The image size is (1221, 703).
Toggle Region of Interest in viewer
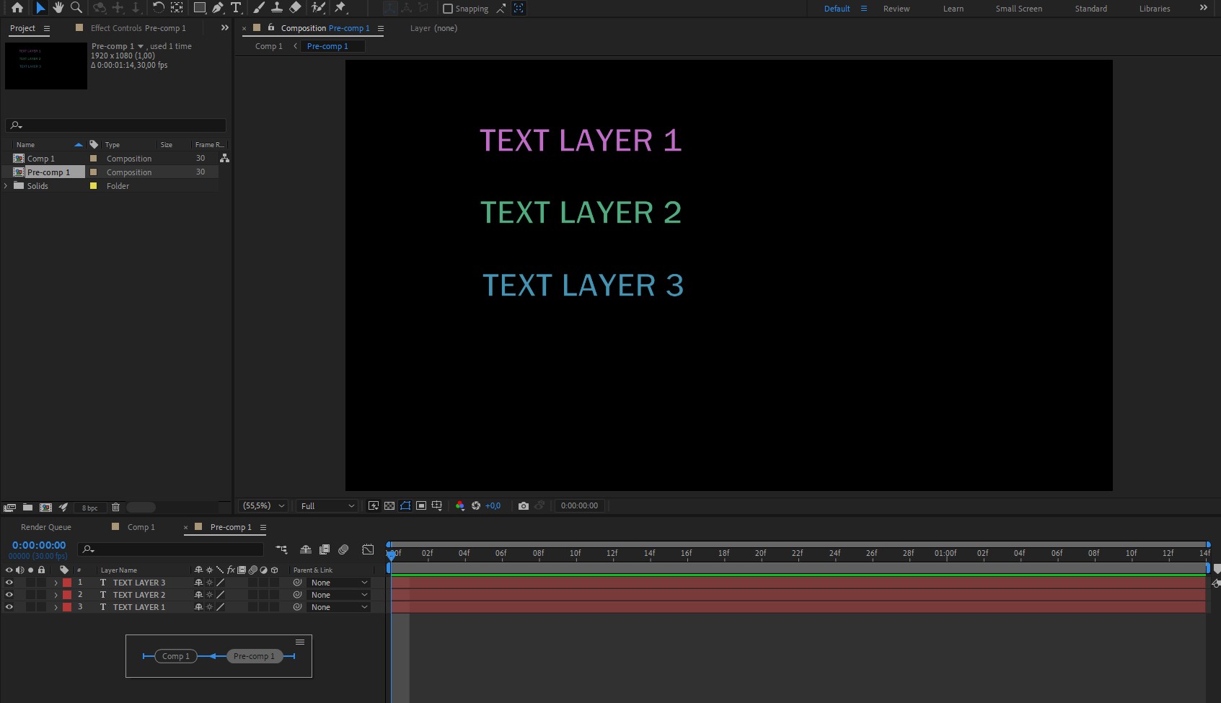[x=421, y=505]
